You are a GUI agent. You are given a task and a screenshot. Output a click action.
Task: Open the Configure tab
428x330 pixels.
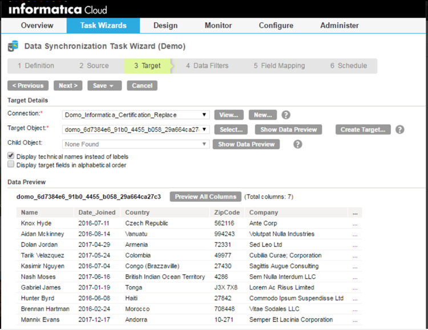(x=276, y=26)
